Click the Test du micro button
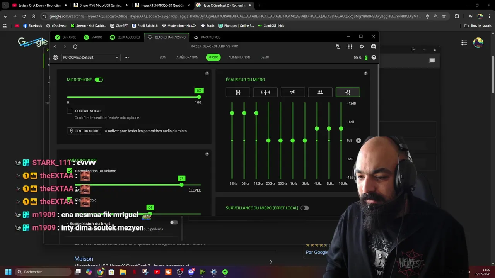495x278 pixels. pos(84,131)
